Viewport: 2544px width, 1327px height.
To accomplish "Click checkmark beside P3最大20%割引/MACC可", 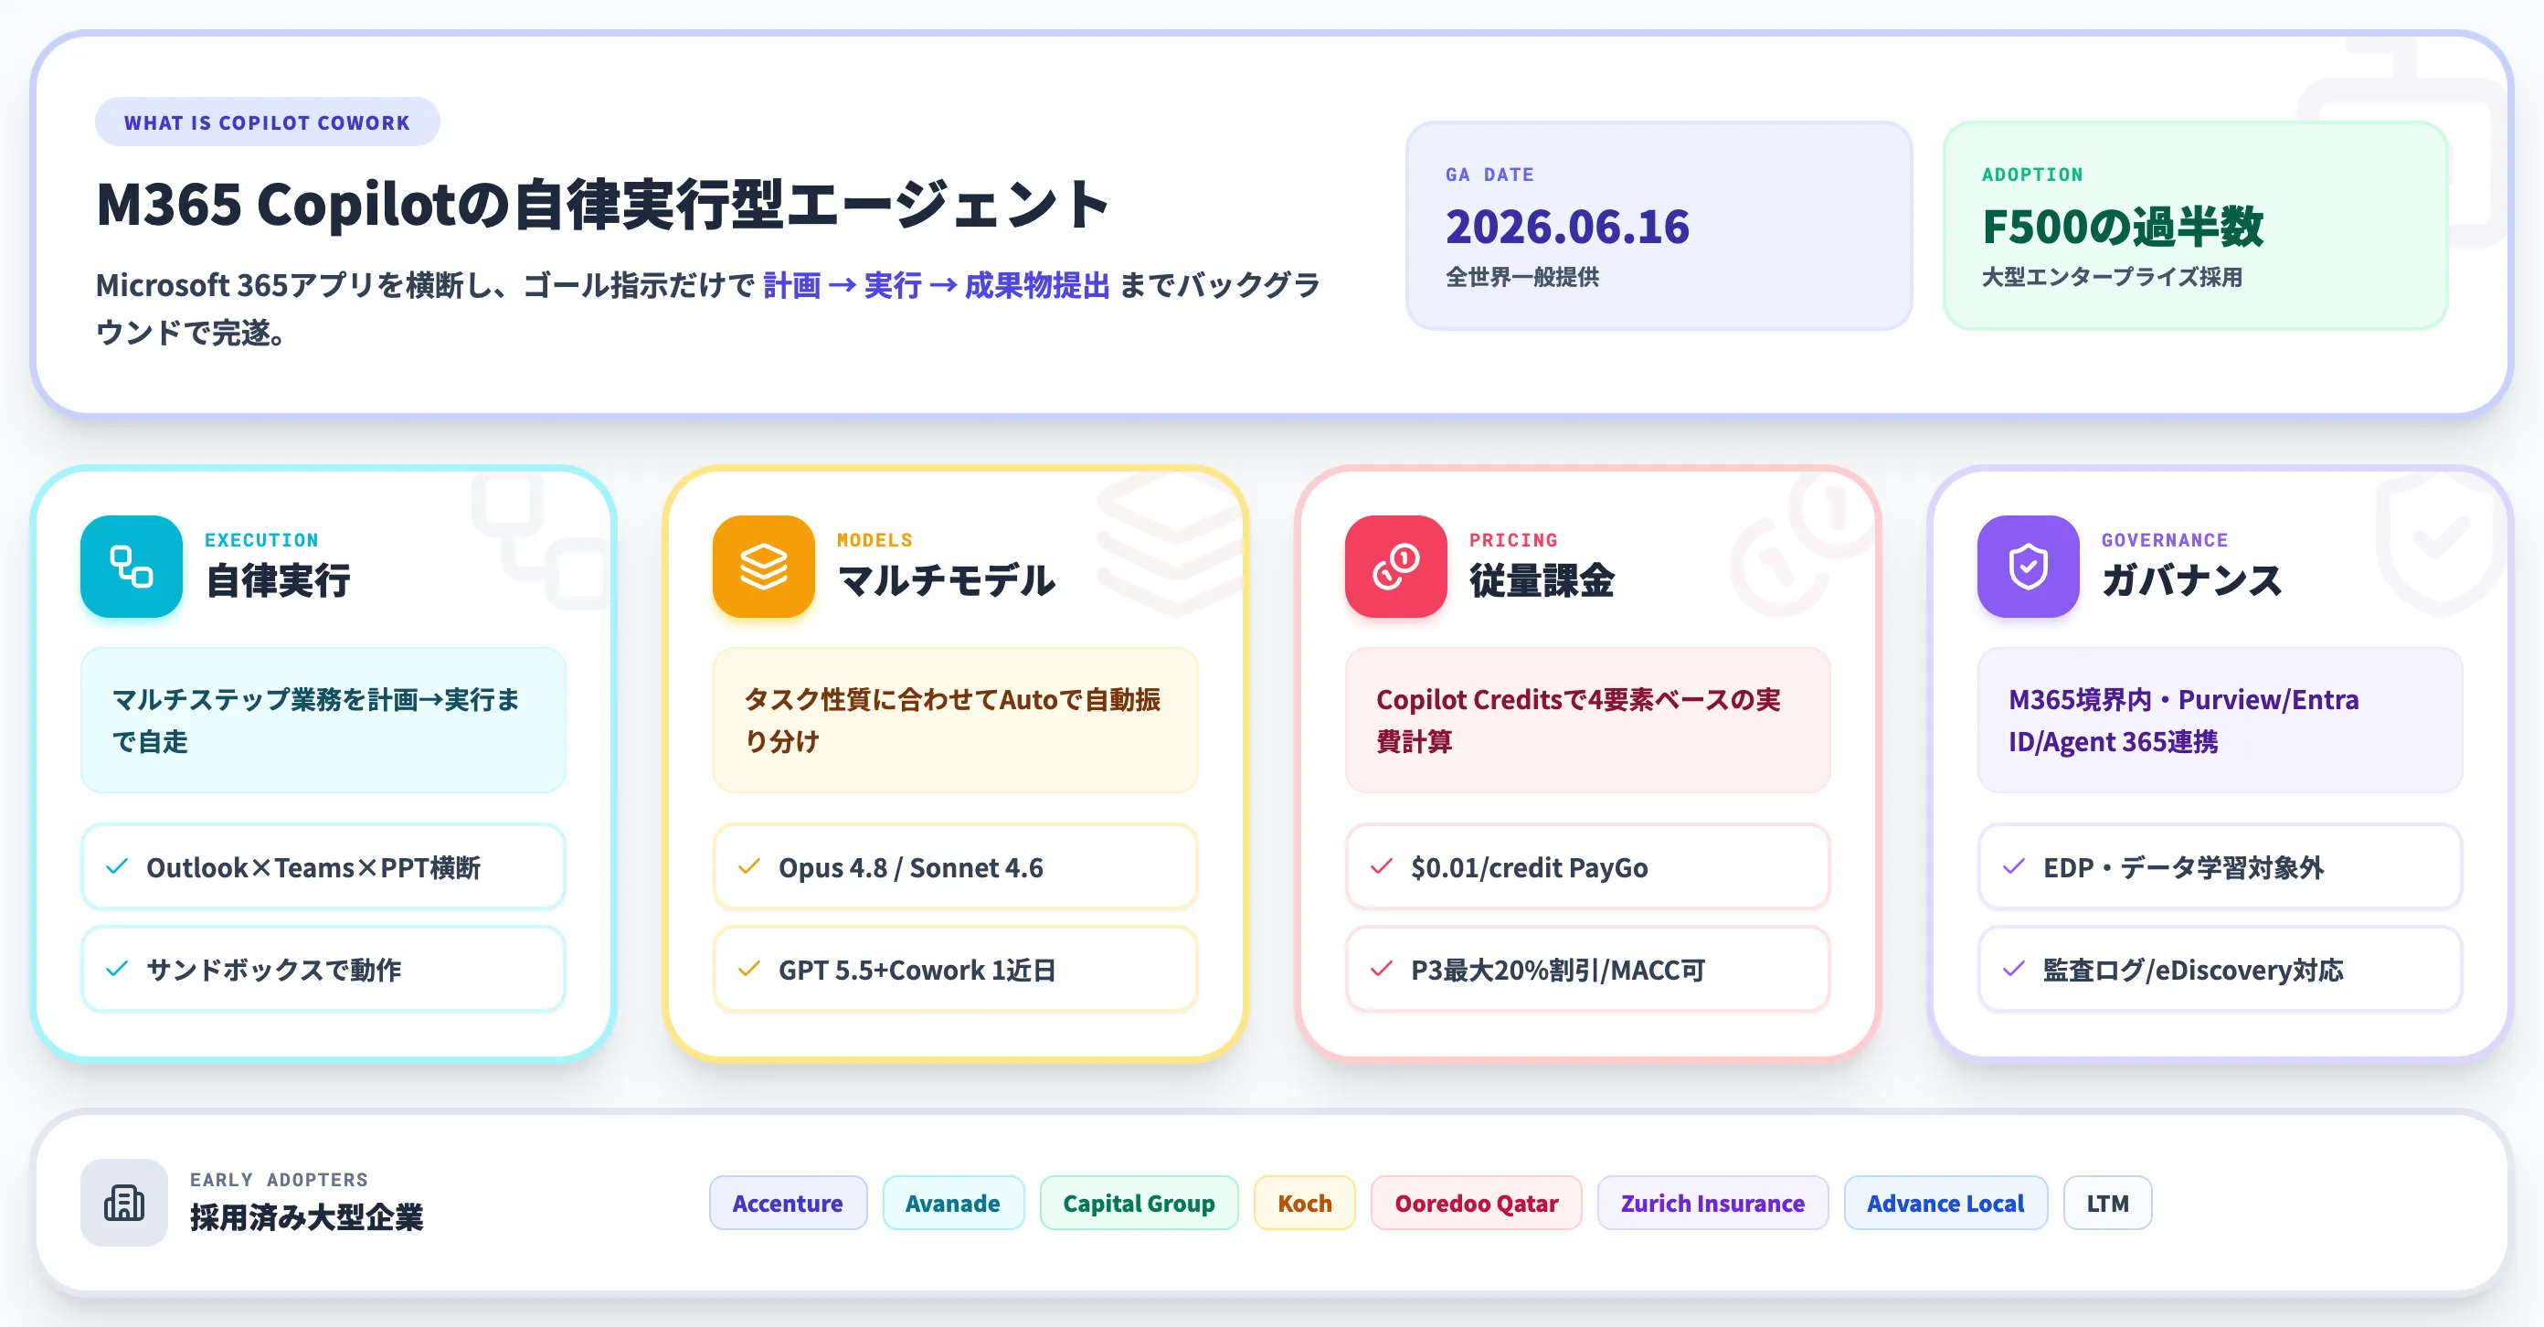I will tap(1382, 970).
